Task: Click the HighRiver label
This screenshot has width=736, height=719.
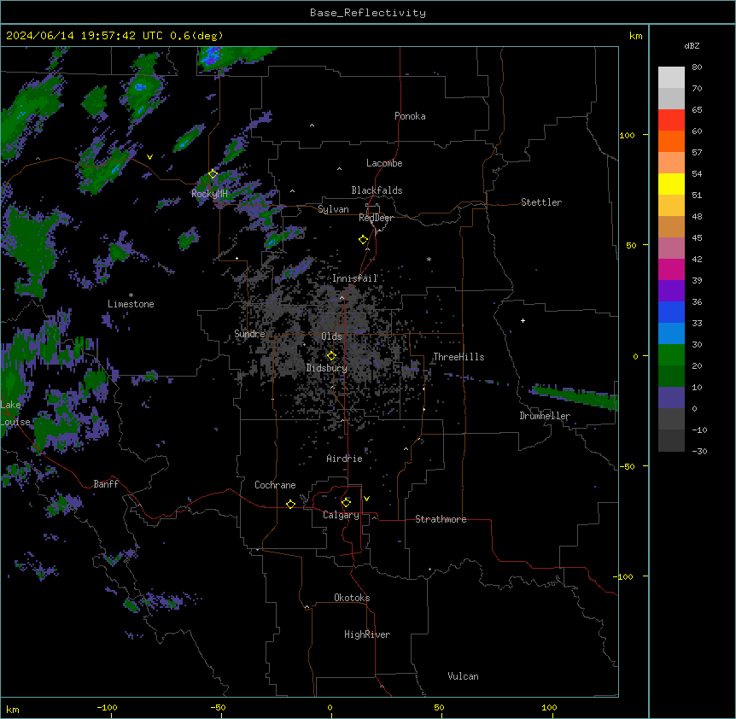Action: 367,634
